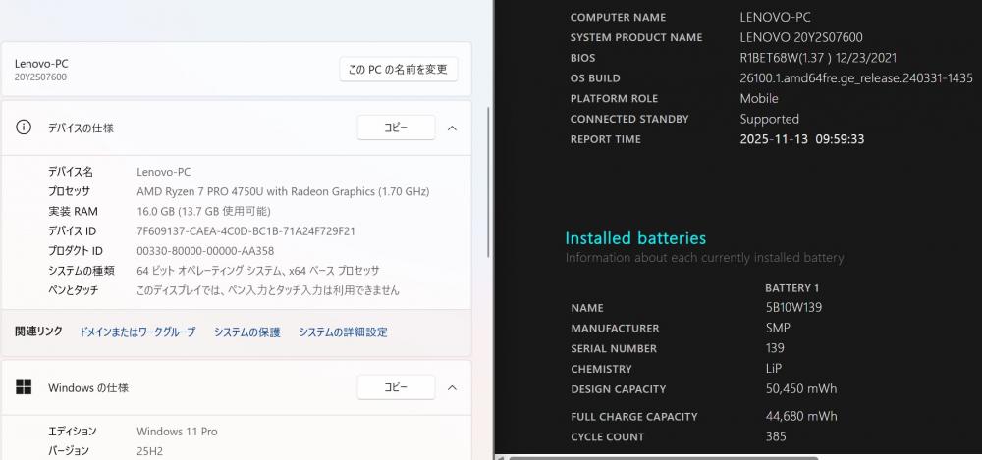This screenshot has width=982, height=460.
Task: Select the platform role value Mobile
Action: click(759, 99)
